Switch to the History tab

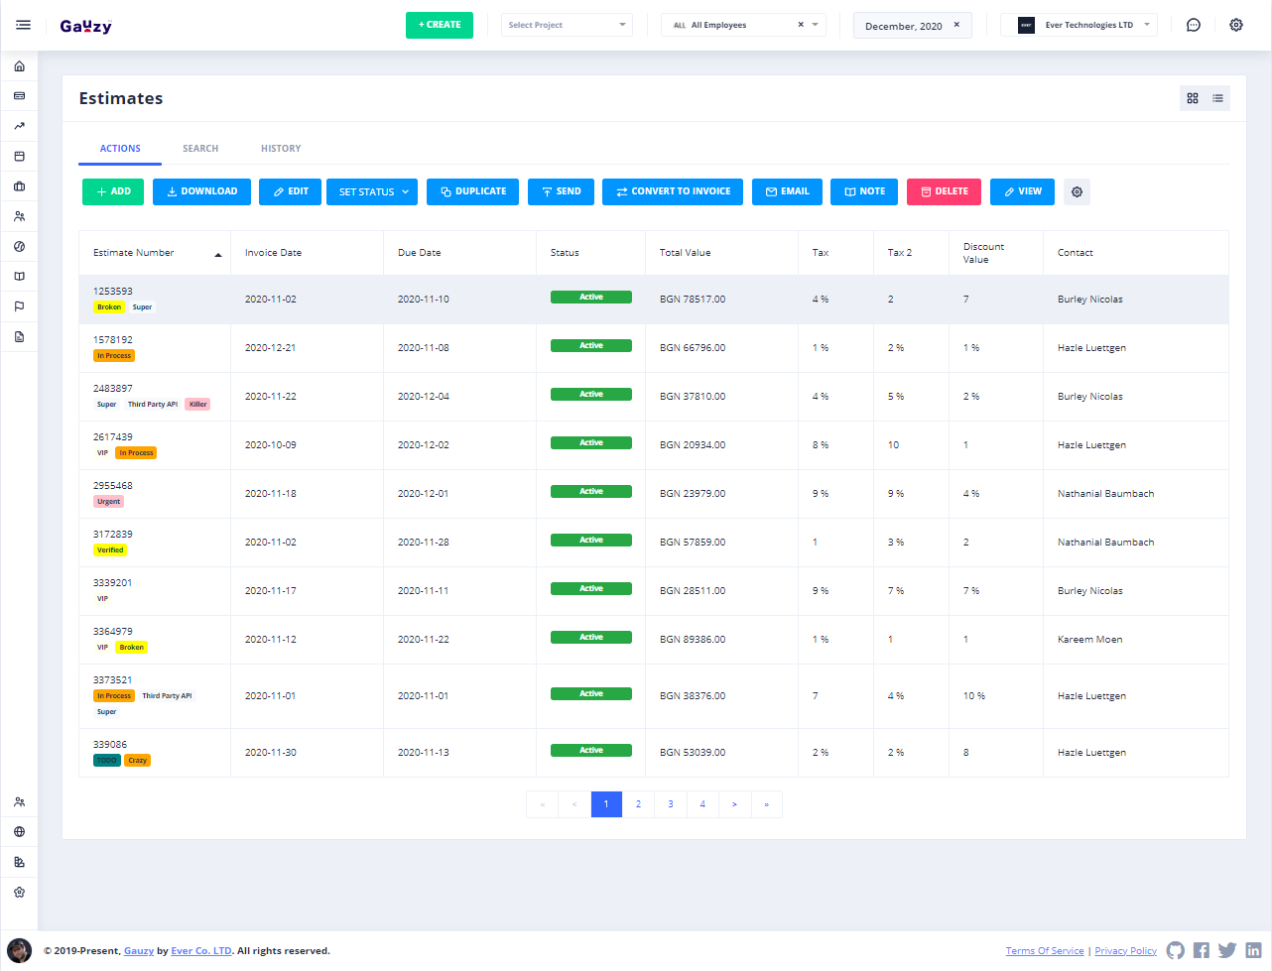point(281,149)
